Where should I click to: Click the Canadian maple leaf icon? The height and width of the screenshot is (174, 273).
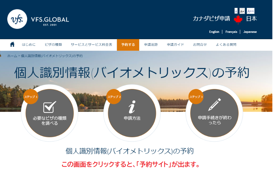click(x=238, y=19)
